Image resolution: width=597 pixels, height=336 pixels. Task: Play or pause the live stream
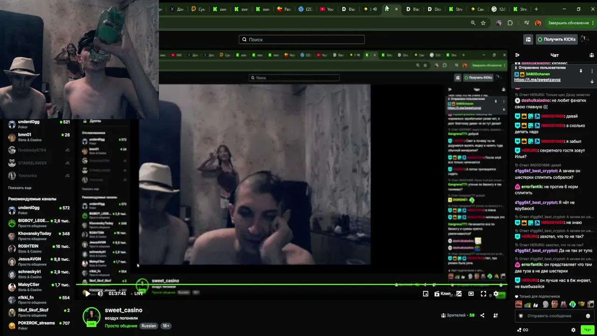point(87,294)
